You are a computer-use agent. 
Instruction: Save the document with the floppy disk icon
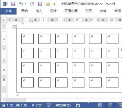(x=13, y=4)
